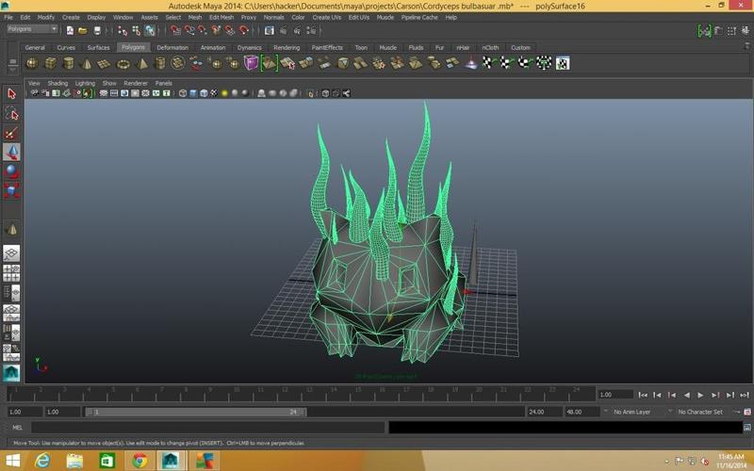Open viewport Shading menu

[57, 83]
